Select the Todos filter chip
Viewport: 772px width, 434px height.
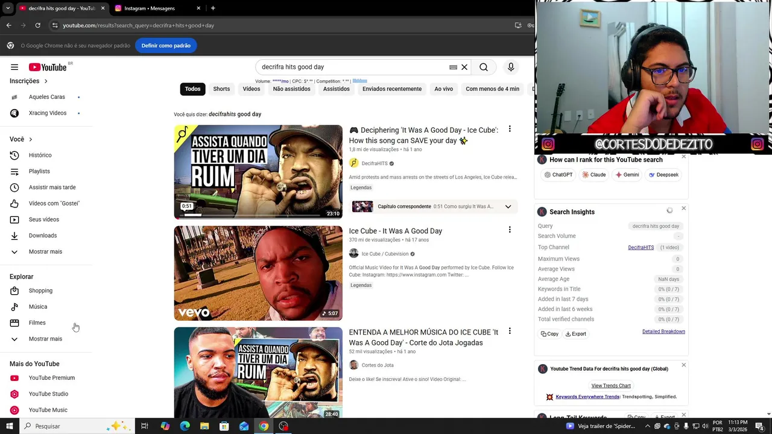tap(192, 89)
